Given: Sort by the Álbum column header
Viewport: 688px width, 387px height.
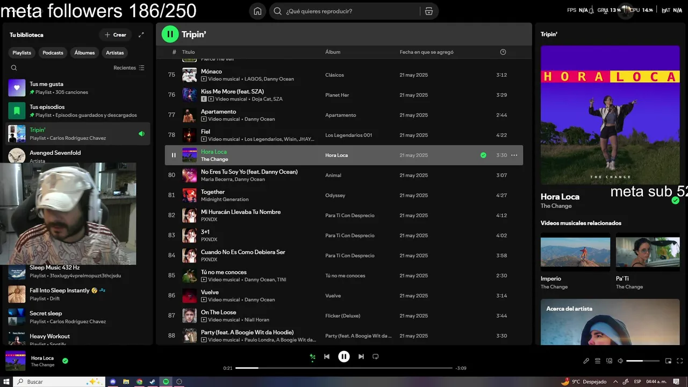Looking at the screenshot, I should (333, 52).
